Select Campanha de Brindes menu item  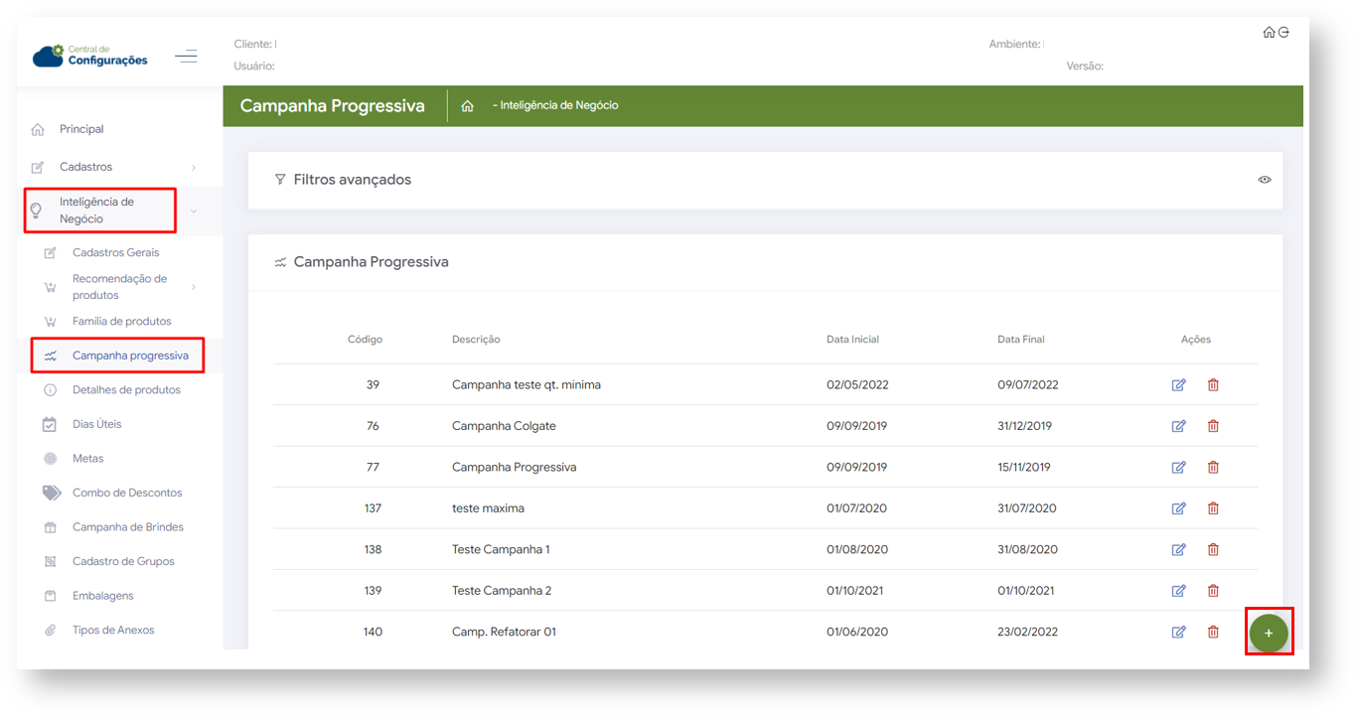tap(127, 527)
